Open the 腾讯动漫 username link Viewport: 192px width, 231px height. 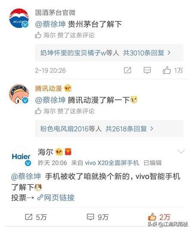(49, 89)
